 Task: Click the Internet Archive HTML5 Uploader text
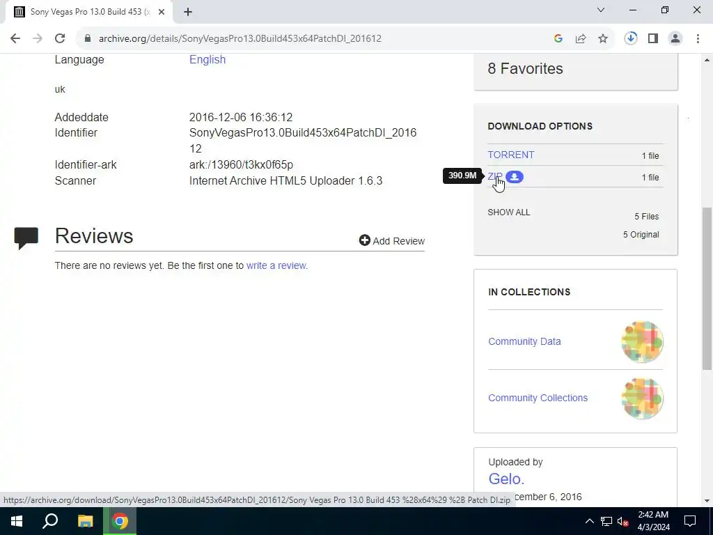(285, 180)
